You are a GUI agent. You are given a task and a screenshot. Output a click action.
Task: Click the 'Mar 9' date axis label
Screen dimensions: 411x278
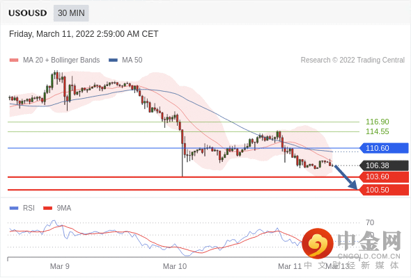point(60,266)
